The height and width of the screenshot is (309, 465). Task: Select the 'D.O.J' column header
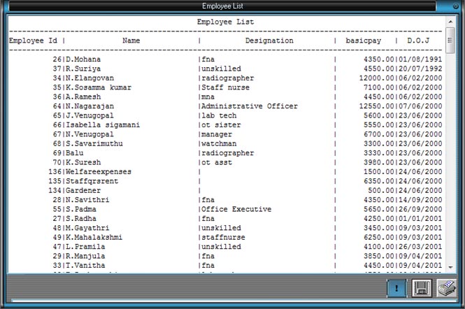[x=418, y=41]
